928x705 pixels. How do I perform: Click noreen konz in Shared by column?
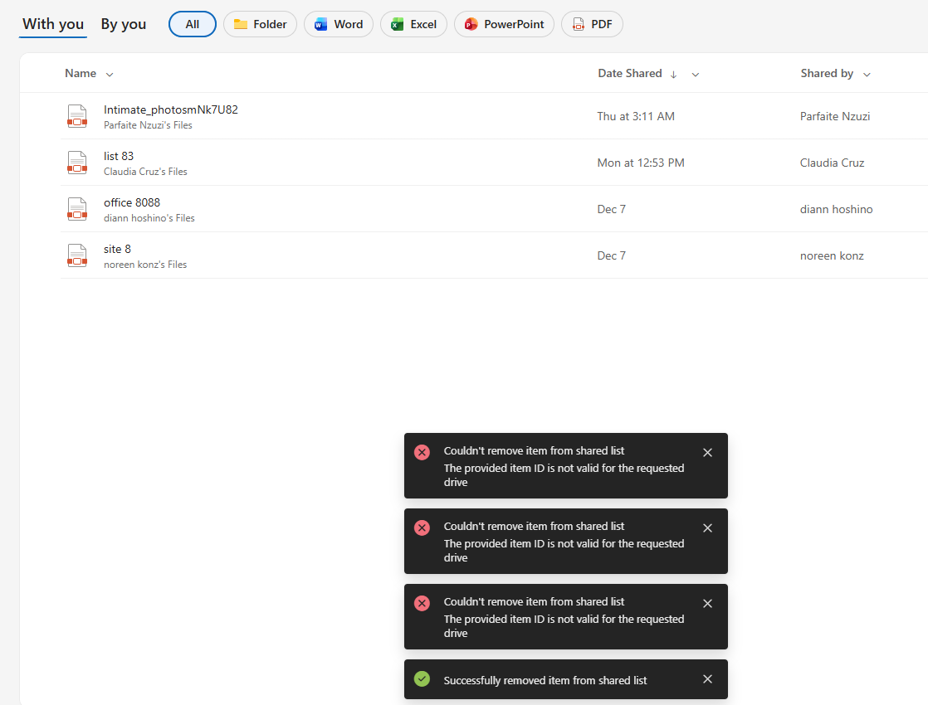pos(832,255)
